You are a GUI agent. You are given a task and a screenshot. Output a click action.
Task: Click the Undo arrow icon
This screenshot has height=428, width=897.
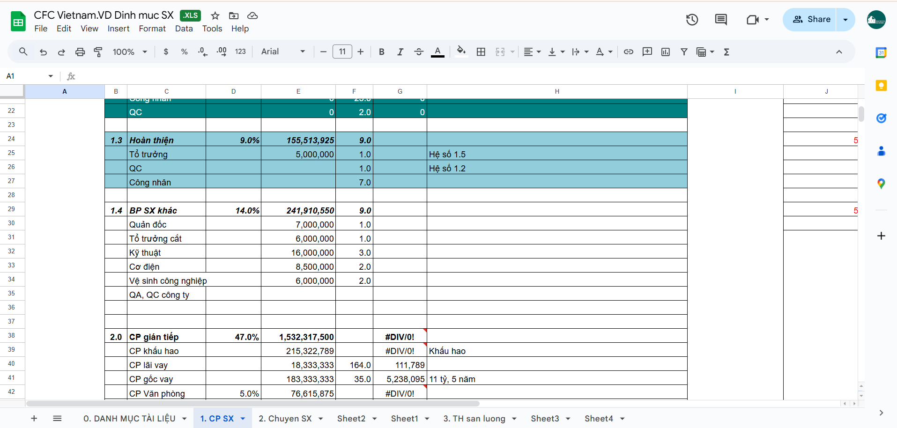[x=43, y=52]
